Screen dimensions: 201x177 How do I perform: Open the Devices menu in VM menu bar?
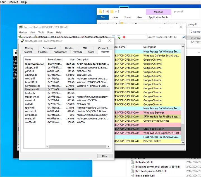pyautogui.click(x=13, y=2)
